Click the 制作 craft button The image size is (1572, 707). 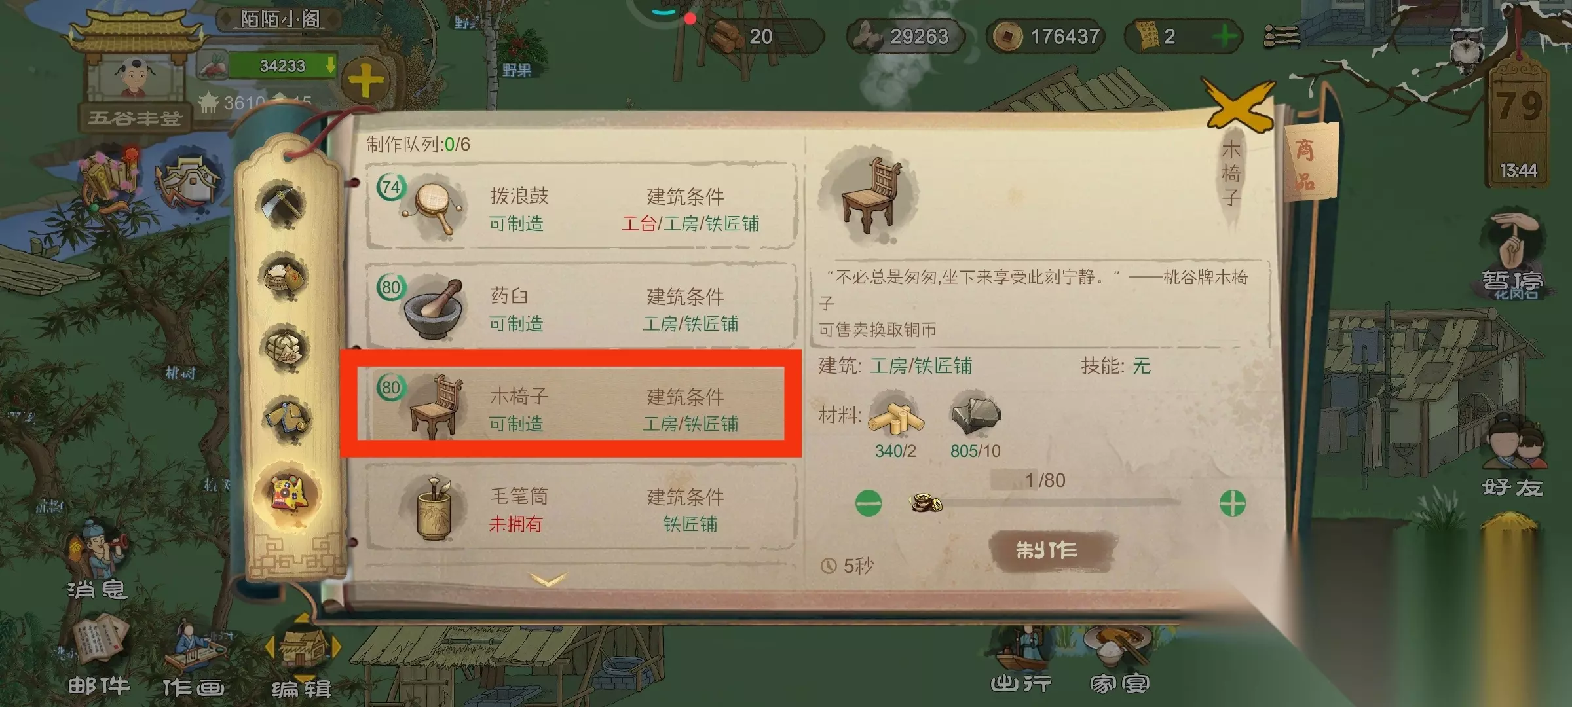[1047, 550]
